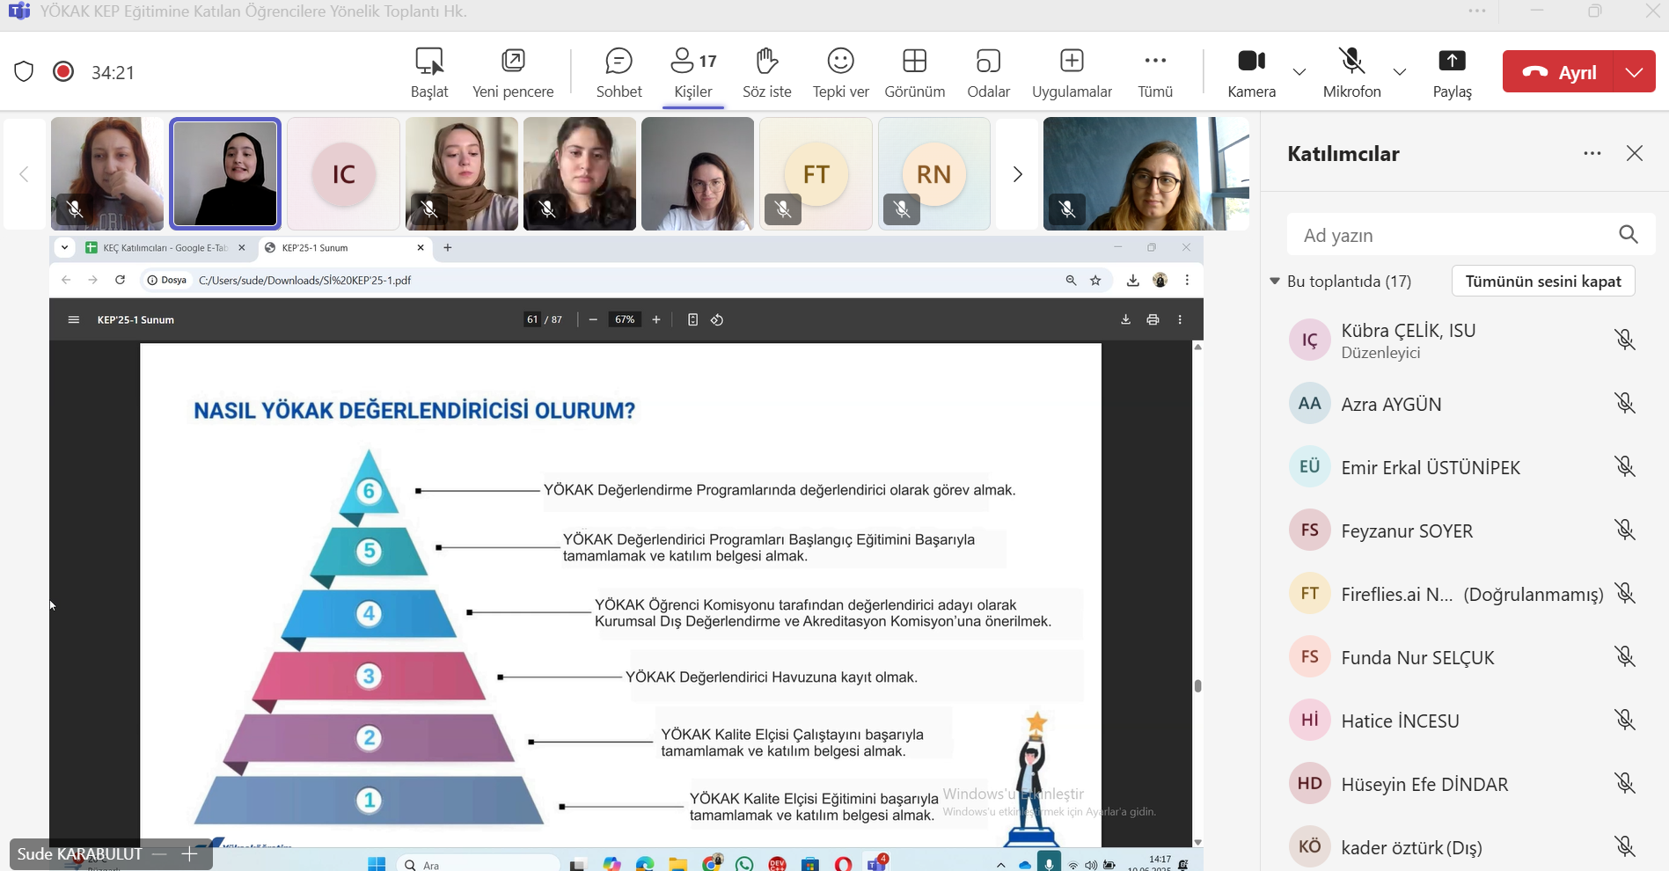The image size is (1669, 871).
Task: Expand camera options dropdown arrow
Action: click(1299, 72)
